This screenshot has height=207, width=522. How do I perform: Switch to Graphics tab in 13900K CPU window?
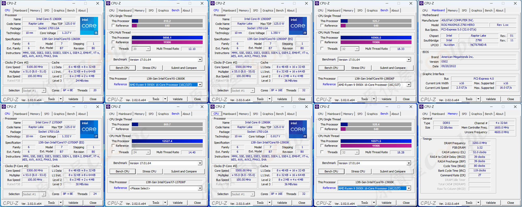click(x=268, y=114)
